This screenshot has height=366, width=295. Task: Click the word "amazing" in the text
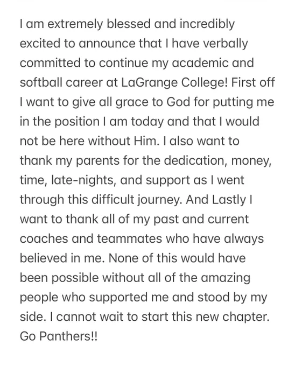[x=225, y=278]
